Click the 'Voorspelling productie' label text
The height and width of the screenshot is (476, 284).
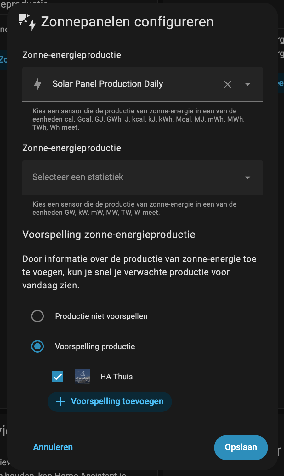tap(95, 346)
